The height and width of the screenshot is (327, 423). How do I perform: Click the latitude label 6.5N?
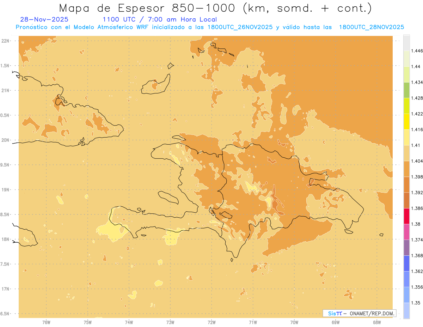pyautogui.click(x=5, y=314)
